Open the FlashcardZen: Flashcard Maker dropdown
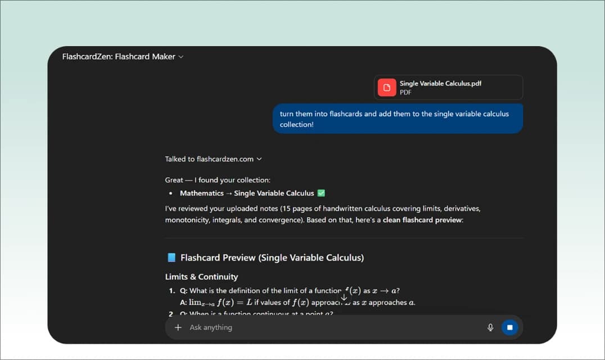This screenshot has width=605, height=360. pos(180,56)
